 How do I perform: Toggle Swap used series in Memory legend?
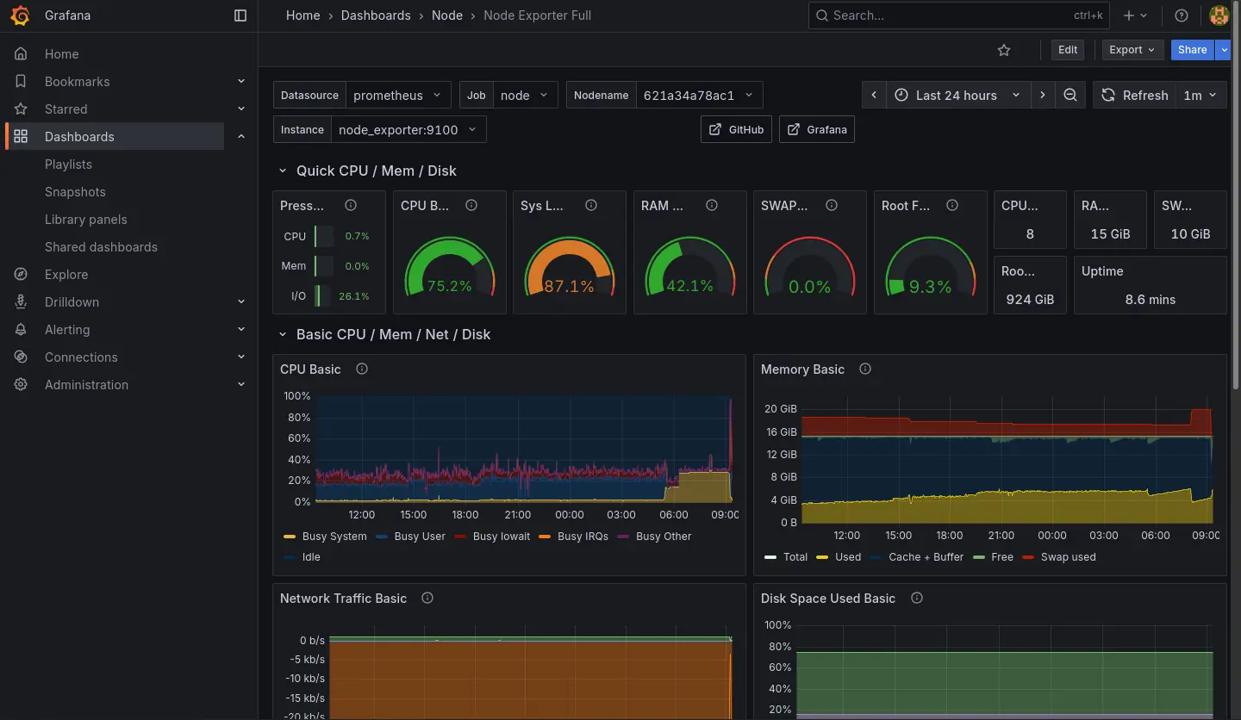coord(1068,557)
